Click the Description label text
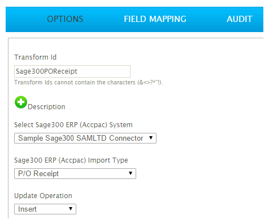269x224 pixels. tap(46, 107)
